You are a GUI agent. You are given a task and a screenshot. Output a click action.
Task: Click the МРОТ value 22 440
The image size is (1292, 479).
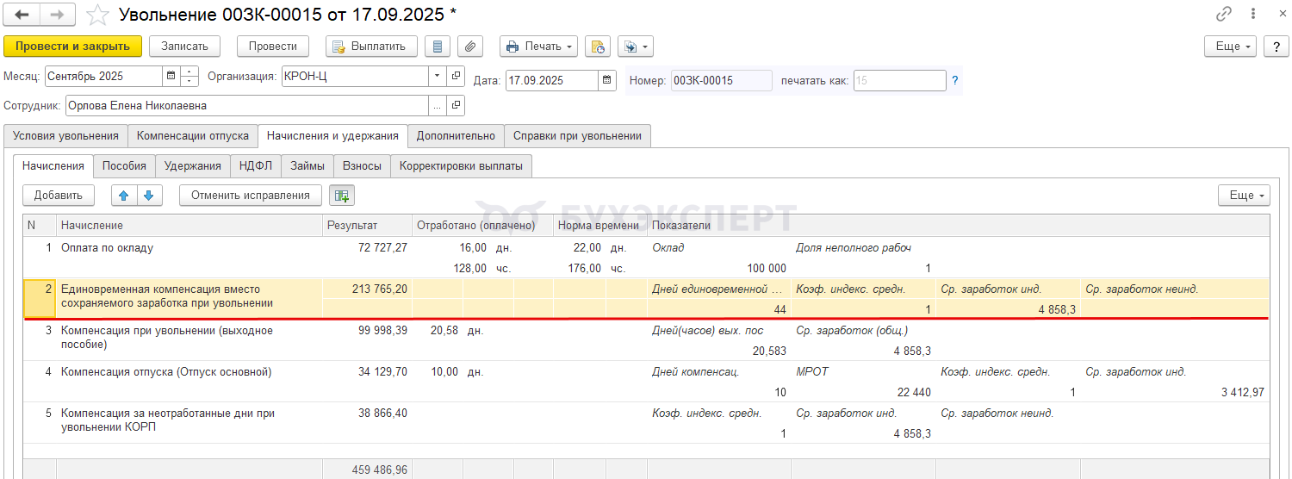913,392
